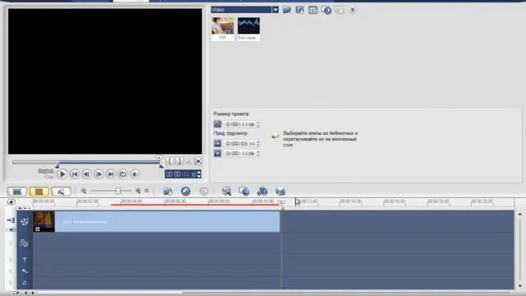Image resolution: width=526 pixels, height=296 pixels.
Task: Select the video track icon
Action: point(24,221)
